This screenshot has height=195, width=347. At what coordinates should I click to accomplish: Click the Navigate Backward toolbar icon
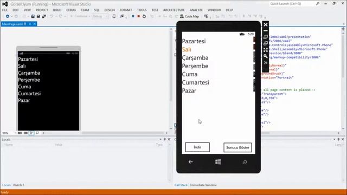[7, 16]
